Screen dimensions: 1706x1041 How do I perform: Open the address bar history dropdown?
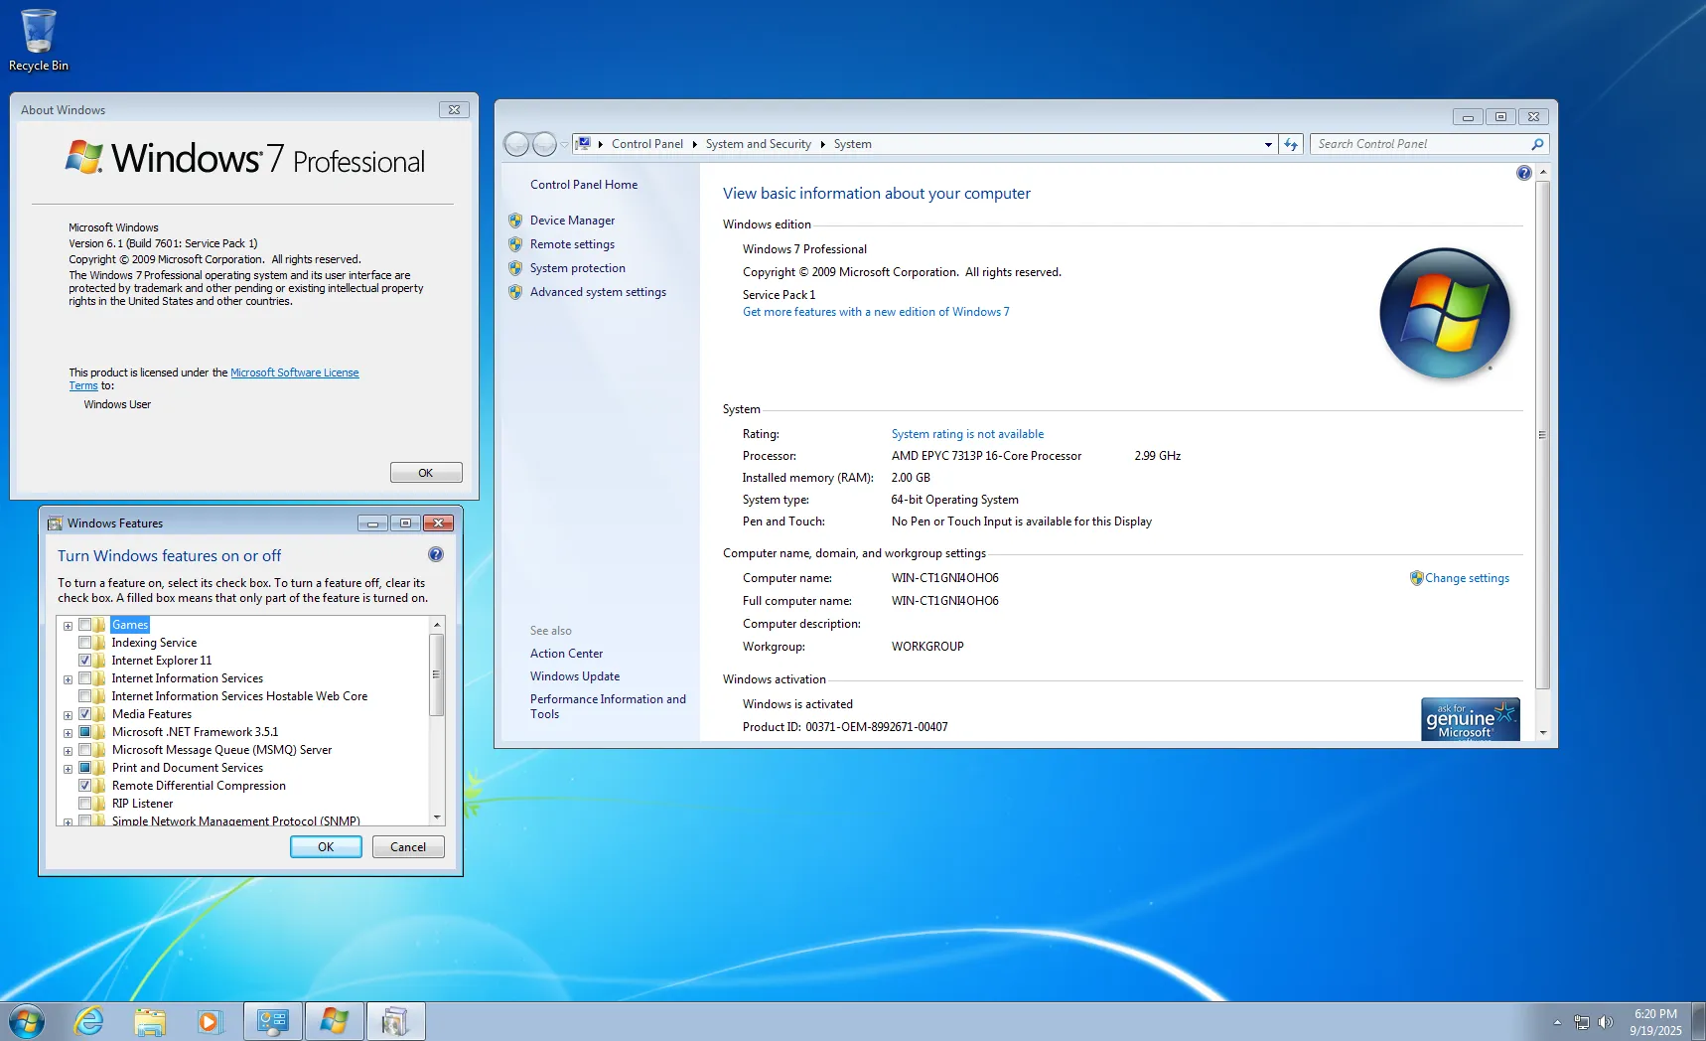pos(1268,144)
